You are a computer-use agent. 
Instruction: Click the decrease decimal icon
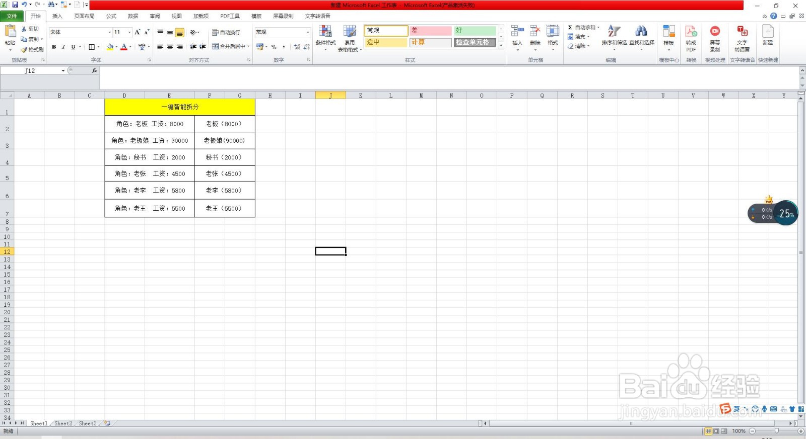point(306,47)
